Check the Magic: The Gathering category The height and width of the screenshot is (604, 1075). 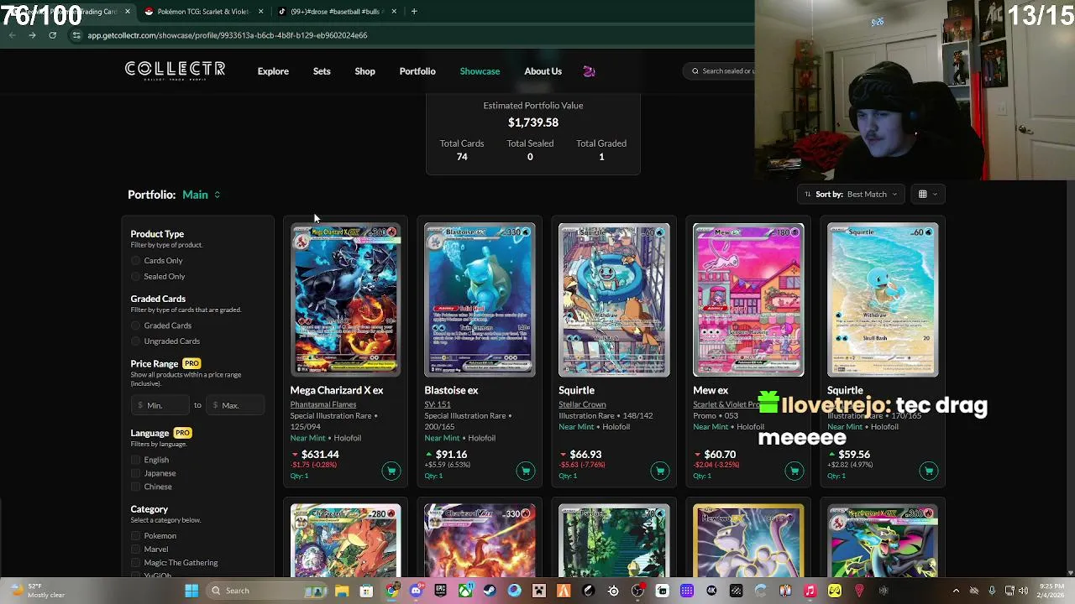(136, 563)
